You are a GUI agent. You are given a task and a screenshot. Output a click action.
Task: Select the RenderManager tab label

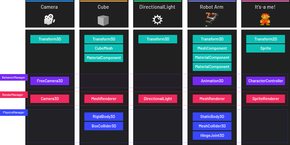click(13, 95)
